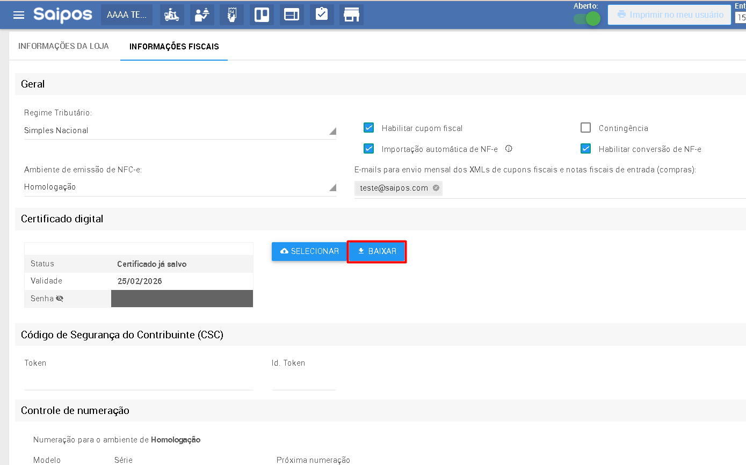Remove the teste@saipos.com email chip
The width and height of the screenshot is (746, 465).
point(436,188)
